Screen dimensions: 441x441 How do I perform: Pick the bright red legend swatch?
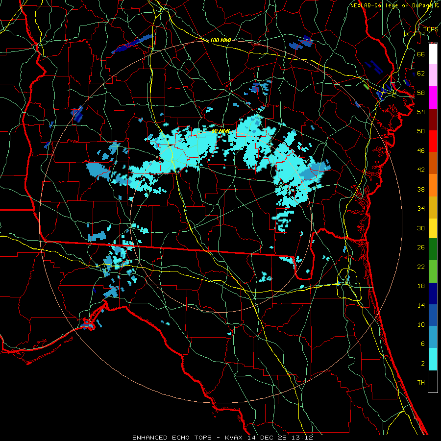pyautogui.click(x=433, y=141)
